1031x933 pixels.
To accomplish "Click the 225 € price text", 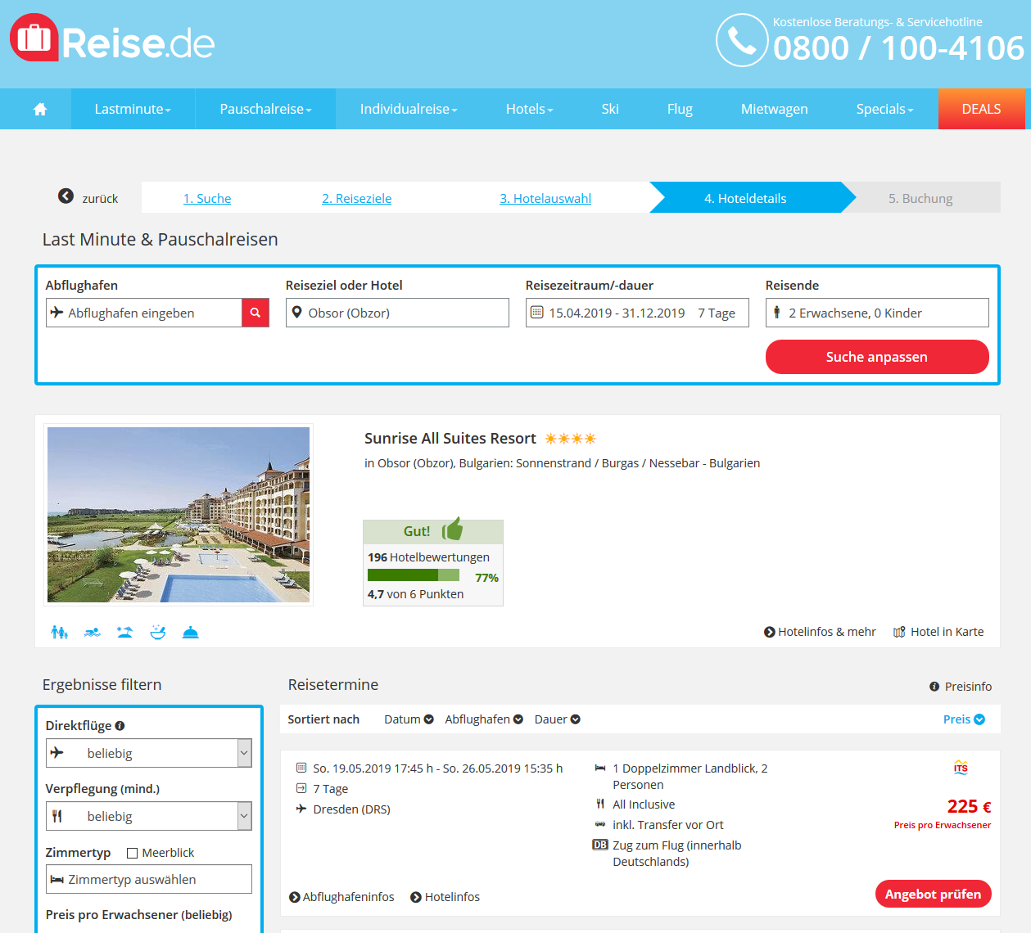I will [x=969, y=806].
